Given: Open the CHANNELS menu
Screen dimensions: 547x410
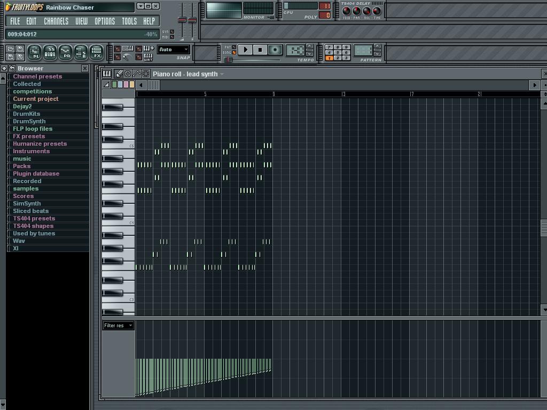Looking at the screenshot, I should (x=56, y=21).
